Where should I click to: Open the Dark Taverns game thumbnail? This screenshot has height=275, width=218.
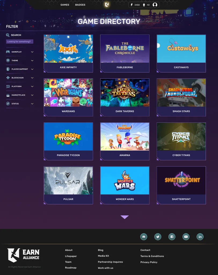(x=125, y=93)
